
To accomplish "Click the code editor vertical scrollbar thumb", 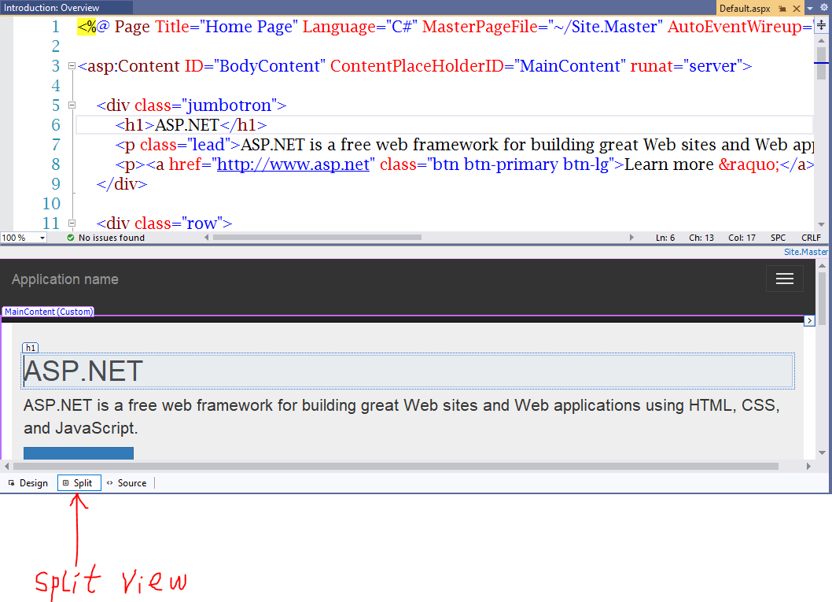I will pyautogui.click(x=822, y=63).
